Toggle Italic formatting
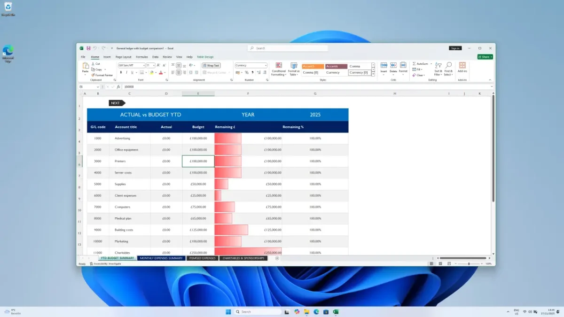Image resolution: width=564 pixels, height=317 pixels. pyautogui.click(x=126, y=73)
